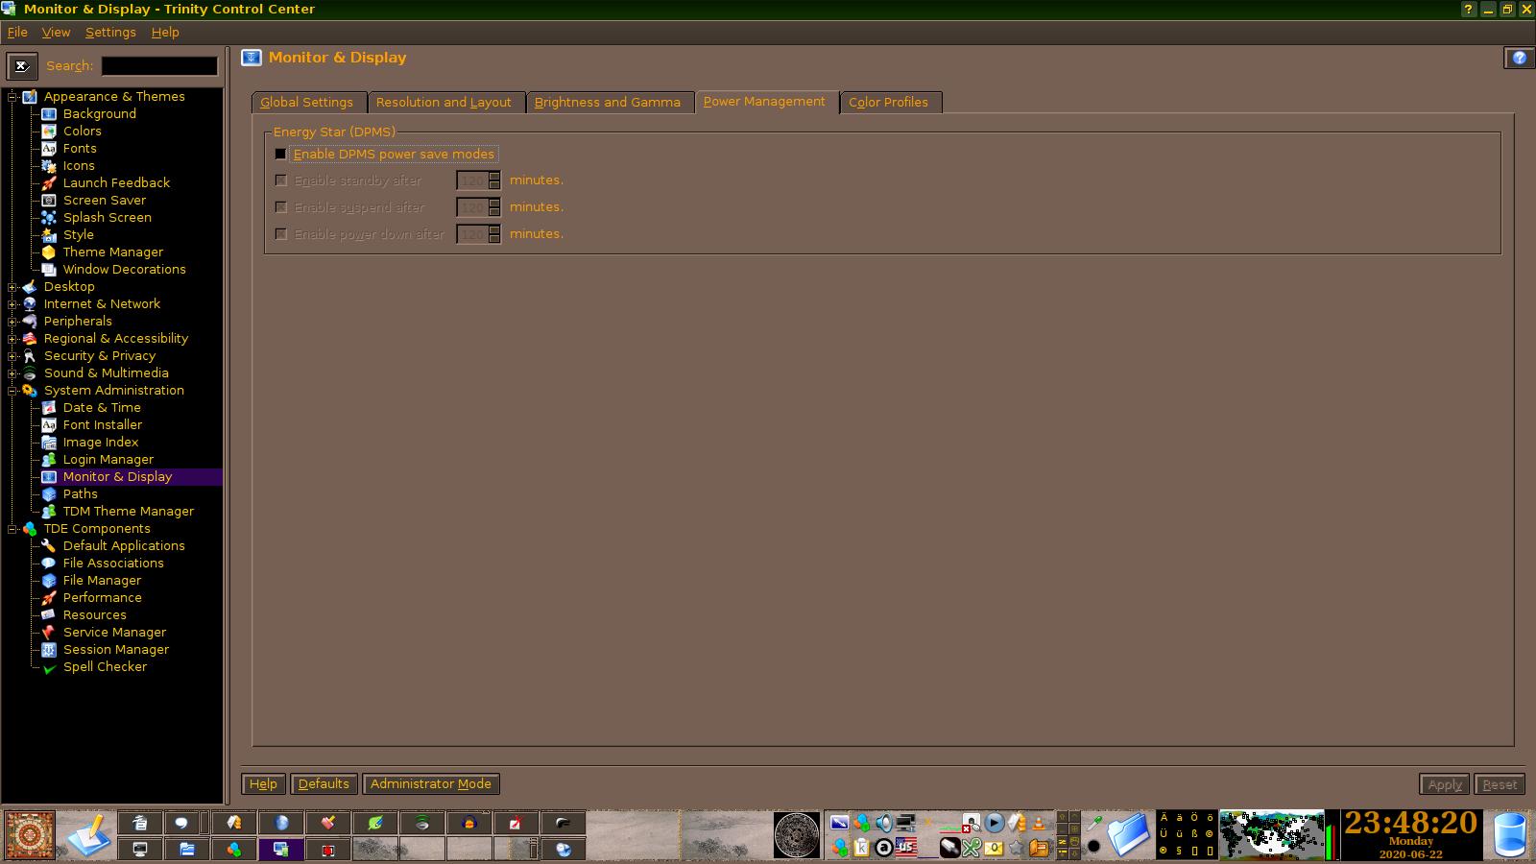Click Administrator Mode button

click(x=430, y=783)
